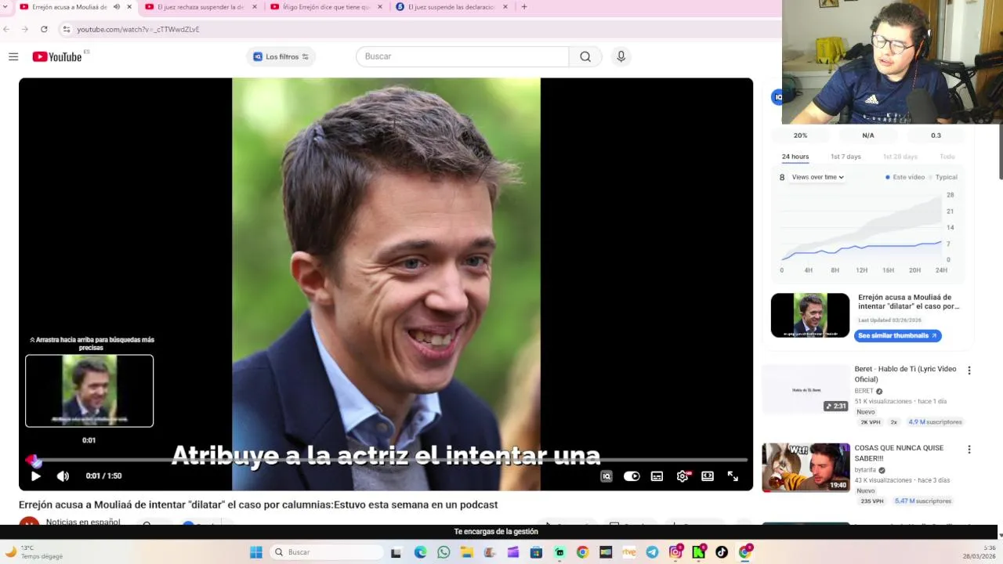Close the 'El juez rechaza suspender' tab
Viewport: 1003px width, 564px height.
pyautogui.click(x=255, y=7)
